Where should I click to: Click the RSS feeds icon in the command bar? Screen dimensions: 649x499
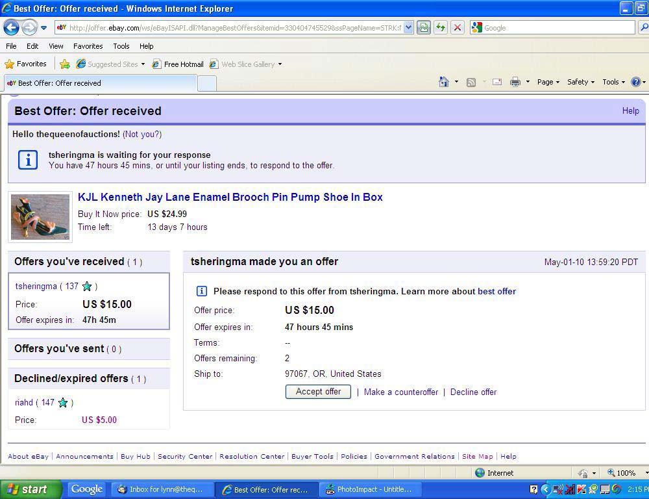471,82
